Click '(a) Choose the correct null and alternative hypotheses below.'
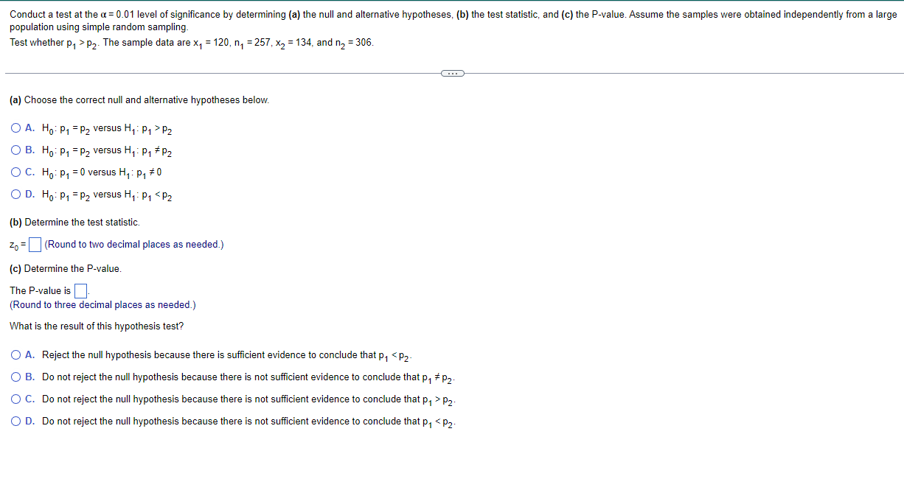The image size is (904, 493). click(139, 100)
